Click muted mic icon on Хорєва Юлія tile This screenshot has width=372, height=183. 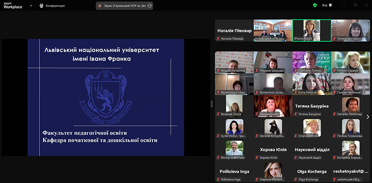(257, 157)
